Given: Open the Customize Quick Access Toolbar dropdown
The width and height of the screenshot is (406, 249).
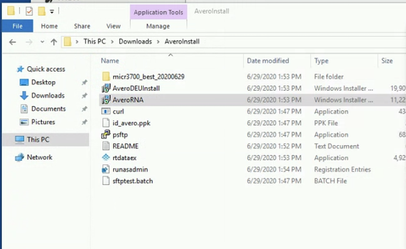Looking at the screenshot, I should (52, 11).
